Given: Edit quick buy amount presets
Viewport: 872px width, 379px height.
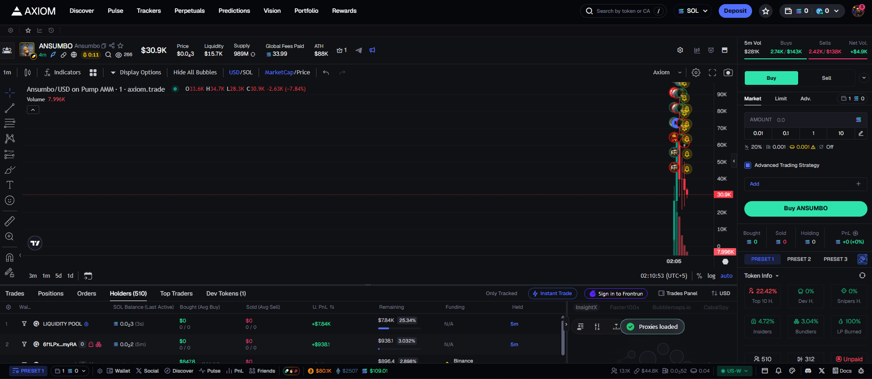Looking at the screenshot, I should 861,133.
